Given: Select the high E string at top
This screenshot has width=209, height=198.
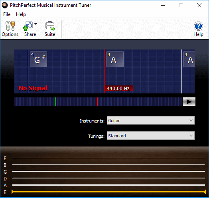Looking at the screenshot, I should coord(108,158).
